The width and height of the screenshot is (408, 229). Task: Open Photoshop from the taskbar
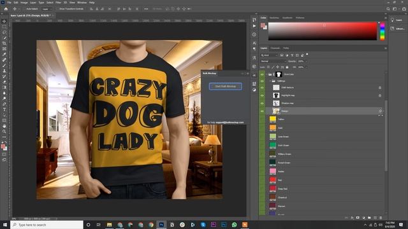pyautogui.click(x=161, y=225)
